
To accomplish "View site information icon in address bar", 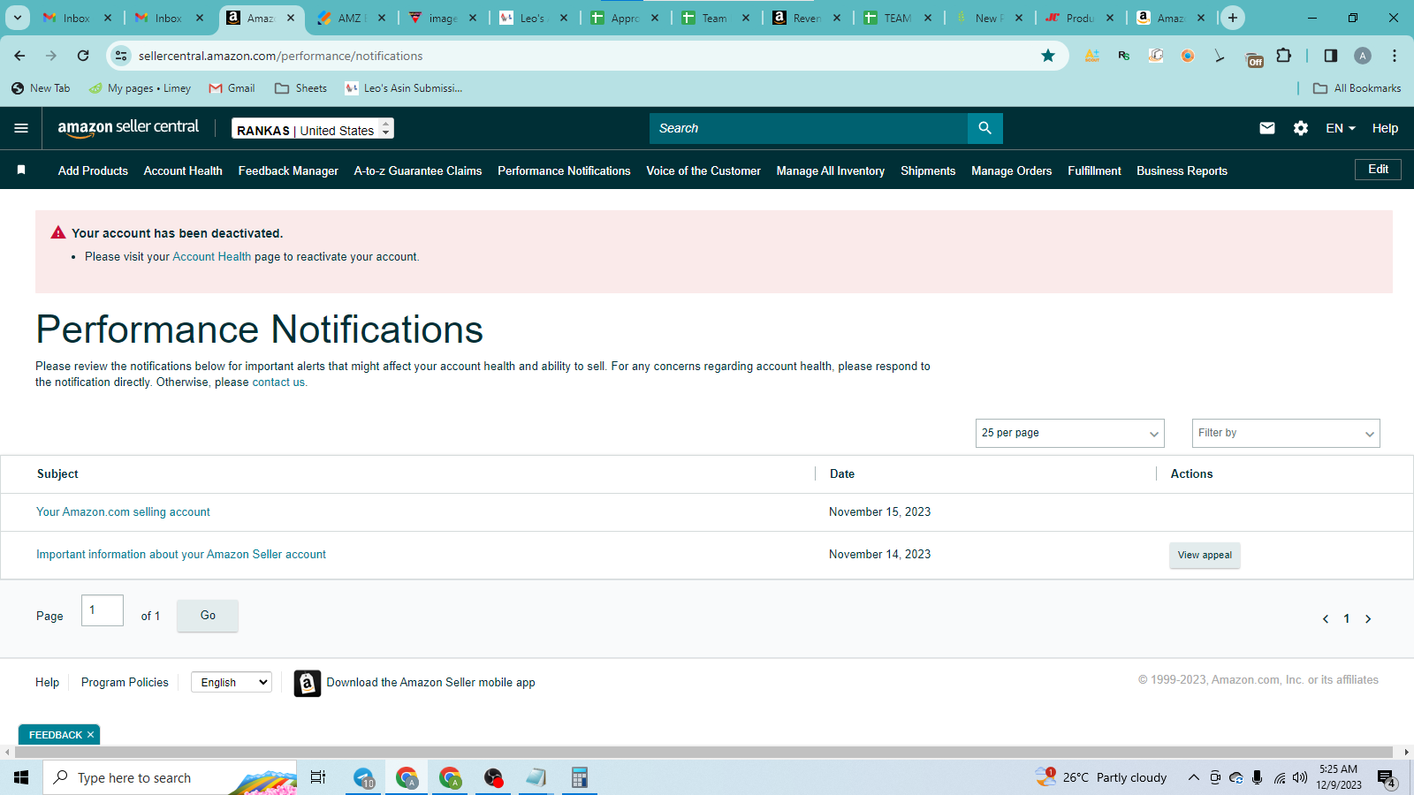I will tap(121, 56).
